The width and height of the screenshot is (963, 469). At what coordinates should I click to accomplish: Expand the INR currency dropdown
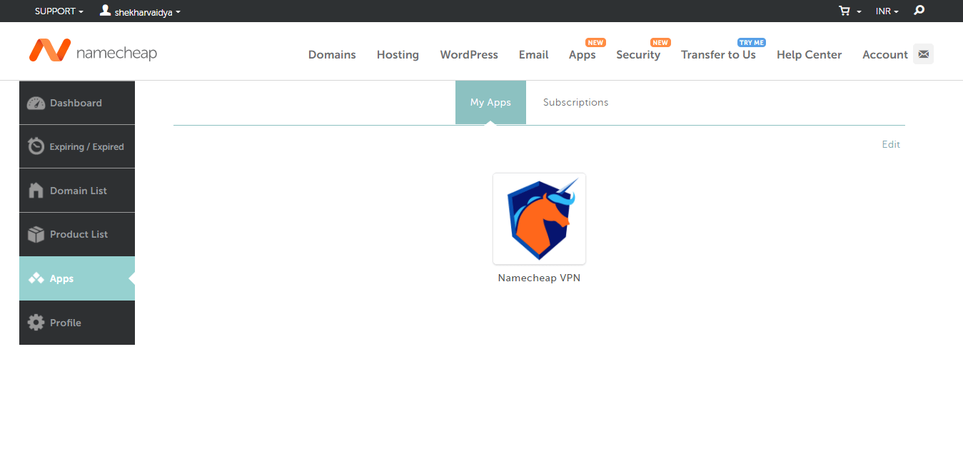(887, 11)
